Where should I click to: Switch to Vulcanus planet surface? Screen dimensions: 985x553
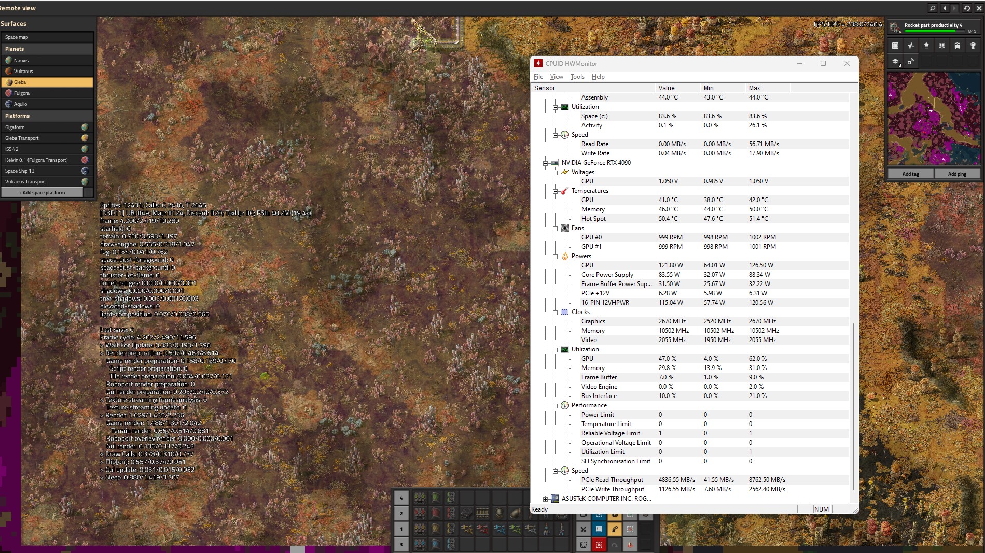pos(47,71)
